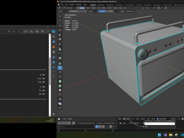Select the Shrink/Fatten tool

[x=60, y=99]
